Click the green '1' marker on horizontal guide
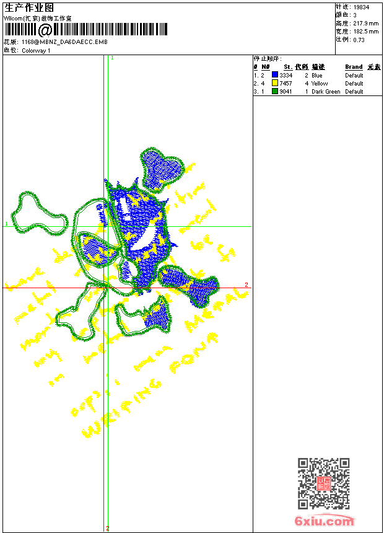This screenshot has width=384, height=533. pyautogui.click(x=6, y=224)
